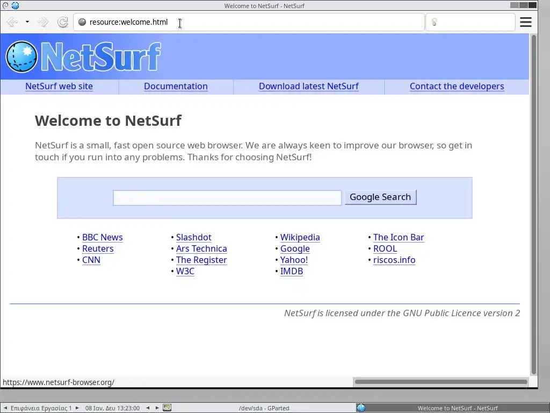550x413 pixels.
Task: Open the CNN link
Action: coord(91,260)
